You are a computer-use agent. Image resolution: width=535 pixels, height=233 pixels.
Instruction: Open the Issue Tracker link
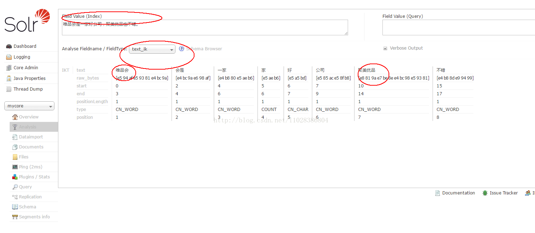coord(504,193)
